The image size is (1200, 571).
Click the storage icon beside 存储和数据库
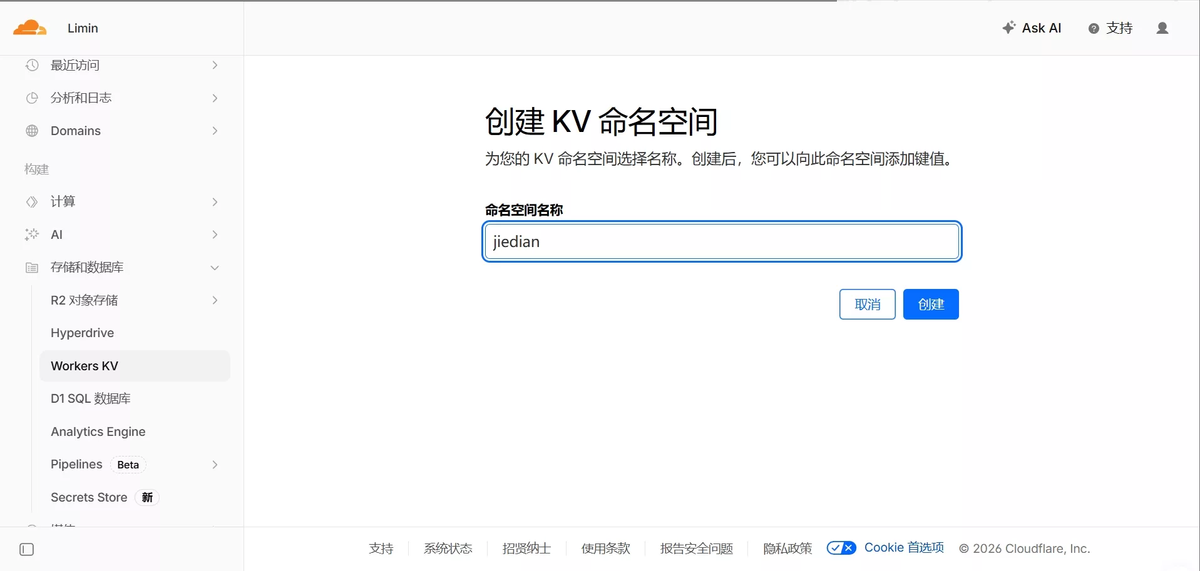32,268
